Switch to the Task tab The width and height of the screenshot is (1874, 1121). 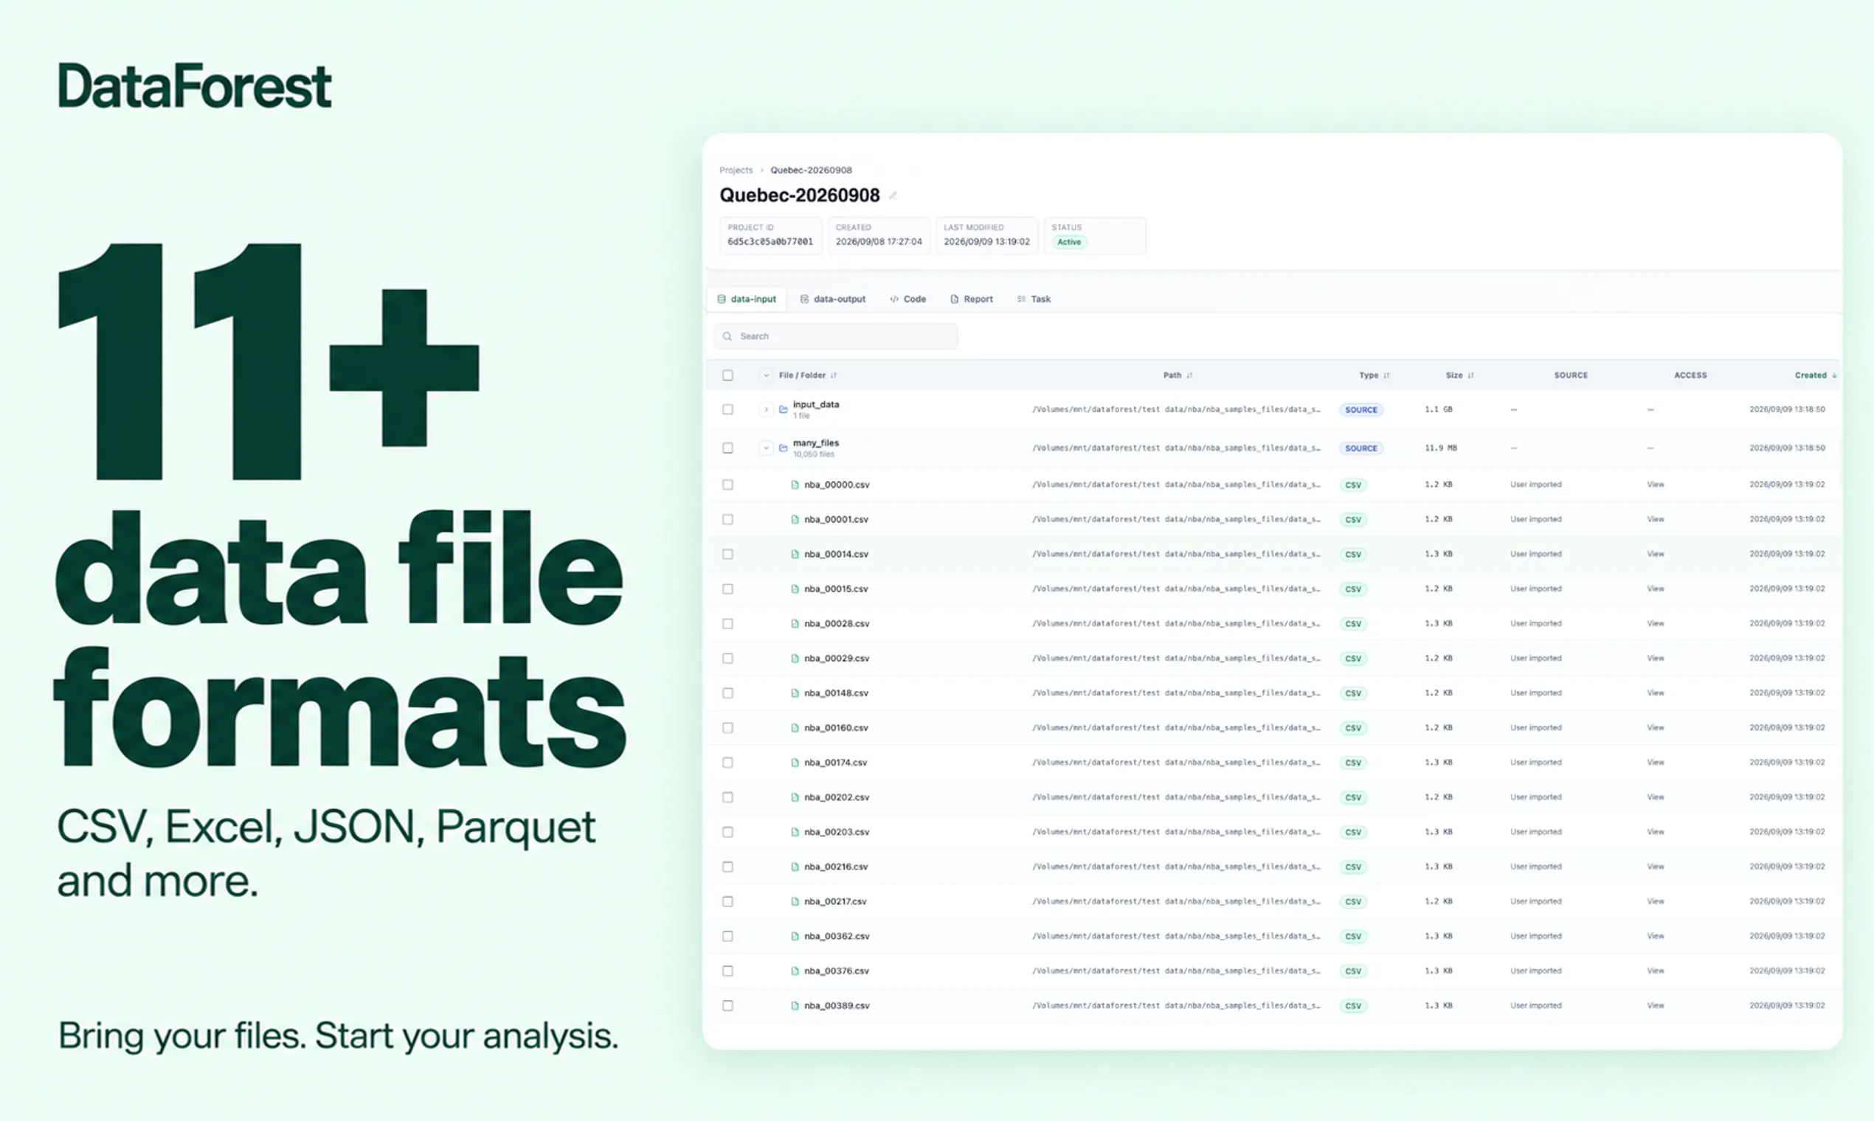pyautogui.click(x=1034, y=299)
